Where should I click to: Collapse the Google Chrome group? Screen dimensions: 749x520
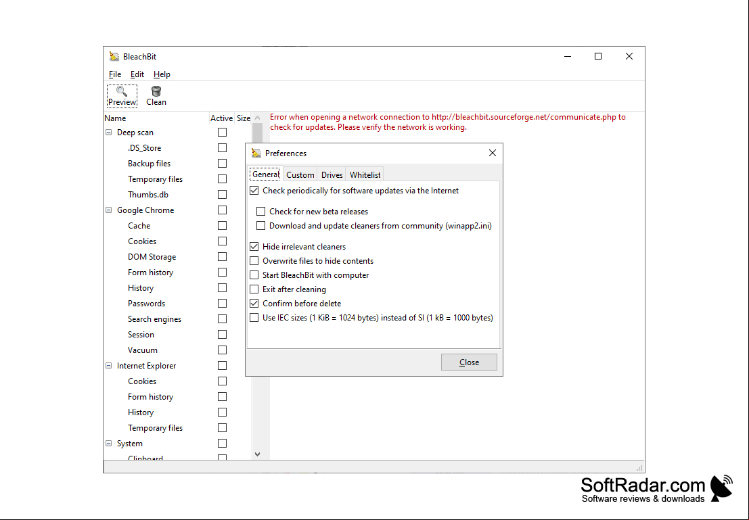pyautogui.click(x=108, y=210)
